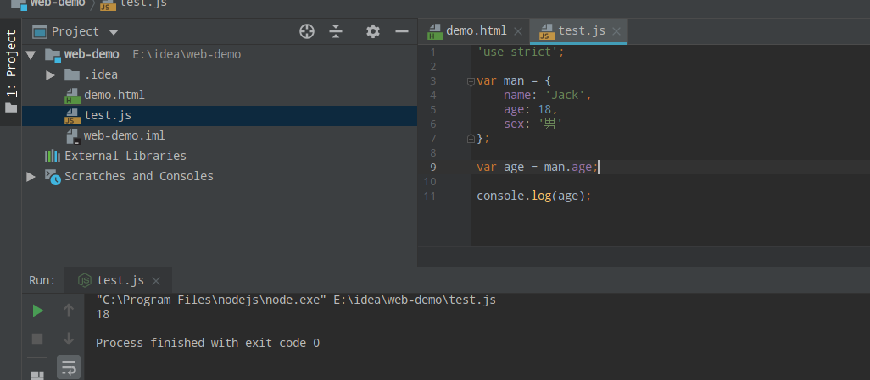Screen dimensions: 870x380
Task: Click 'Process finished with exit code 0' text
Action: [208, 343]
